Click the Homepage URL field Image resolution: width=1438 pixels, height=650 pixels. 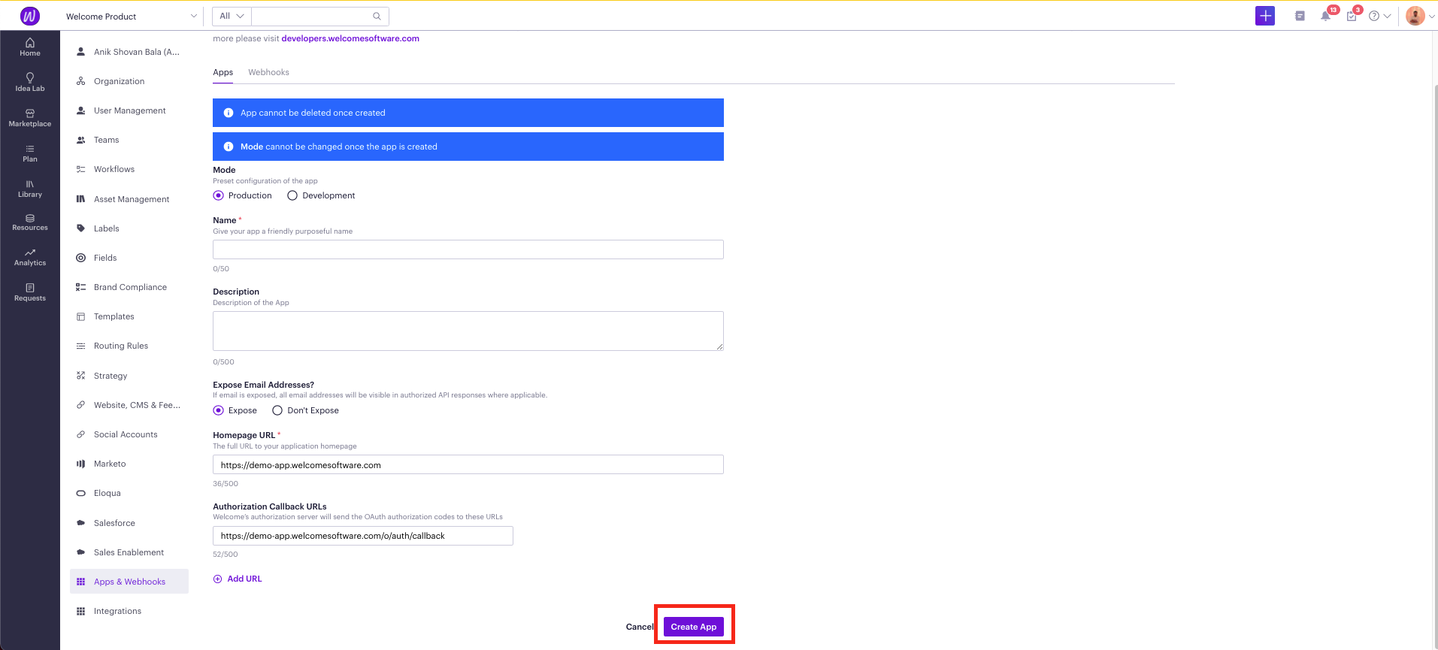pyautogui.click(x=468, y=464)
